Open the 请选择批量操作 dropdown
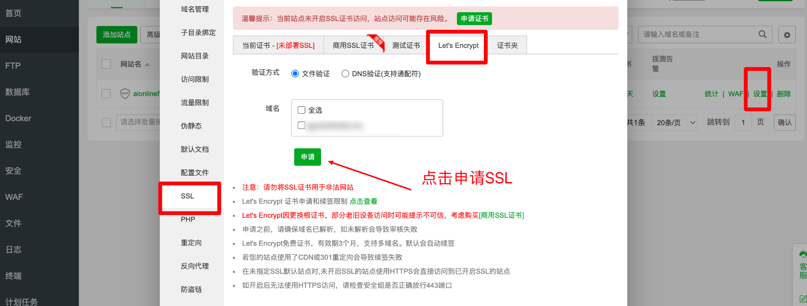This screenshot has height=306, width=807. coord(138,122)
